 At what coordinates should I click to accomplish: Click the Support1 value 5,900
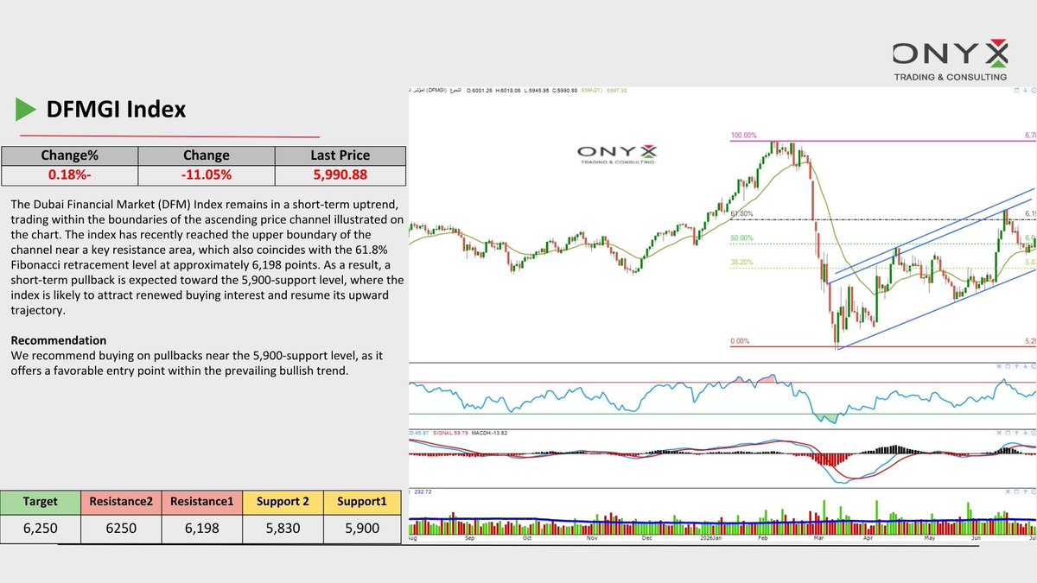coord(362,528)
